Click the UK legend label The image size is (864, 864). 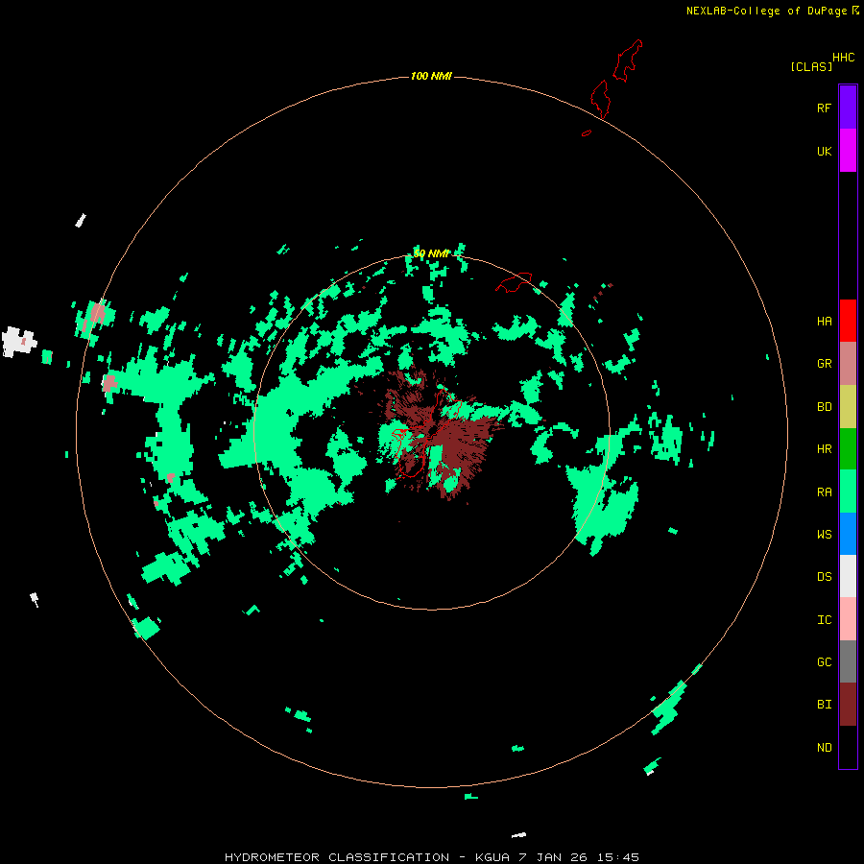pyautogui.click(x=824, y=151)
